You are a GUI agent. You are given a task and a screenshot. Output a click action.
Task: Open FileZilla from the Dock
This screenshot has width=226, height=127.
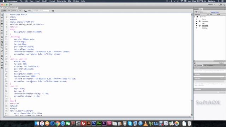pos(83,123)
